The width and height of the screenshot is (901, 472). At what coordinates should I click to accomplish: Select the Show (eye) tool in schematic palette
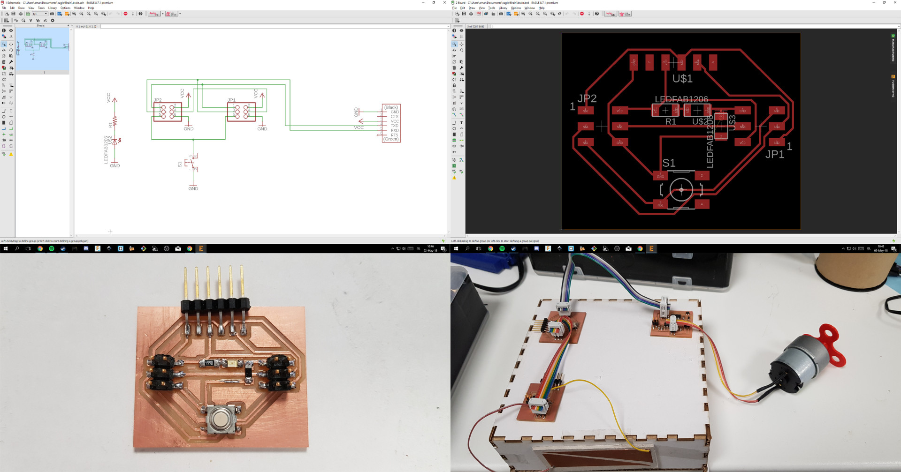click(11, 30)
